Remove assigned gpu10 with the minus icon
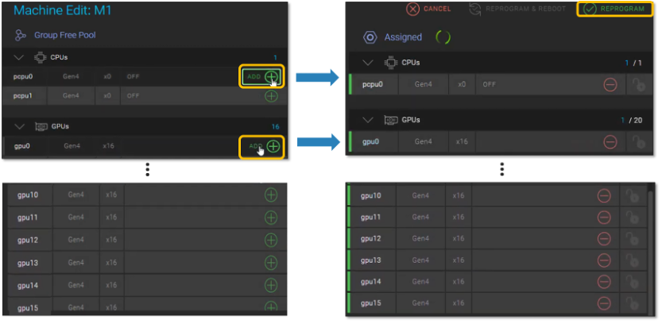The width and height of the screenshot is (662, 324). click(x=604, y=195)
